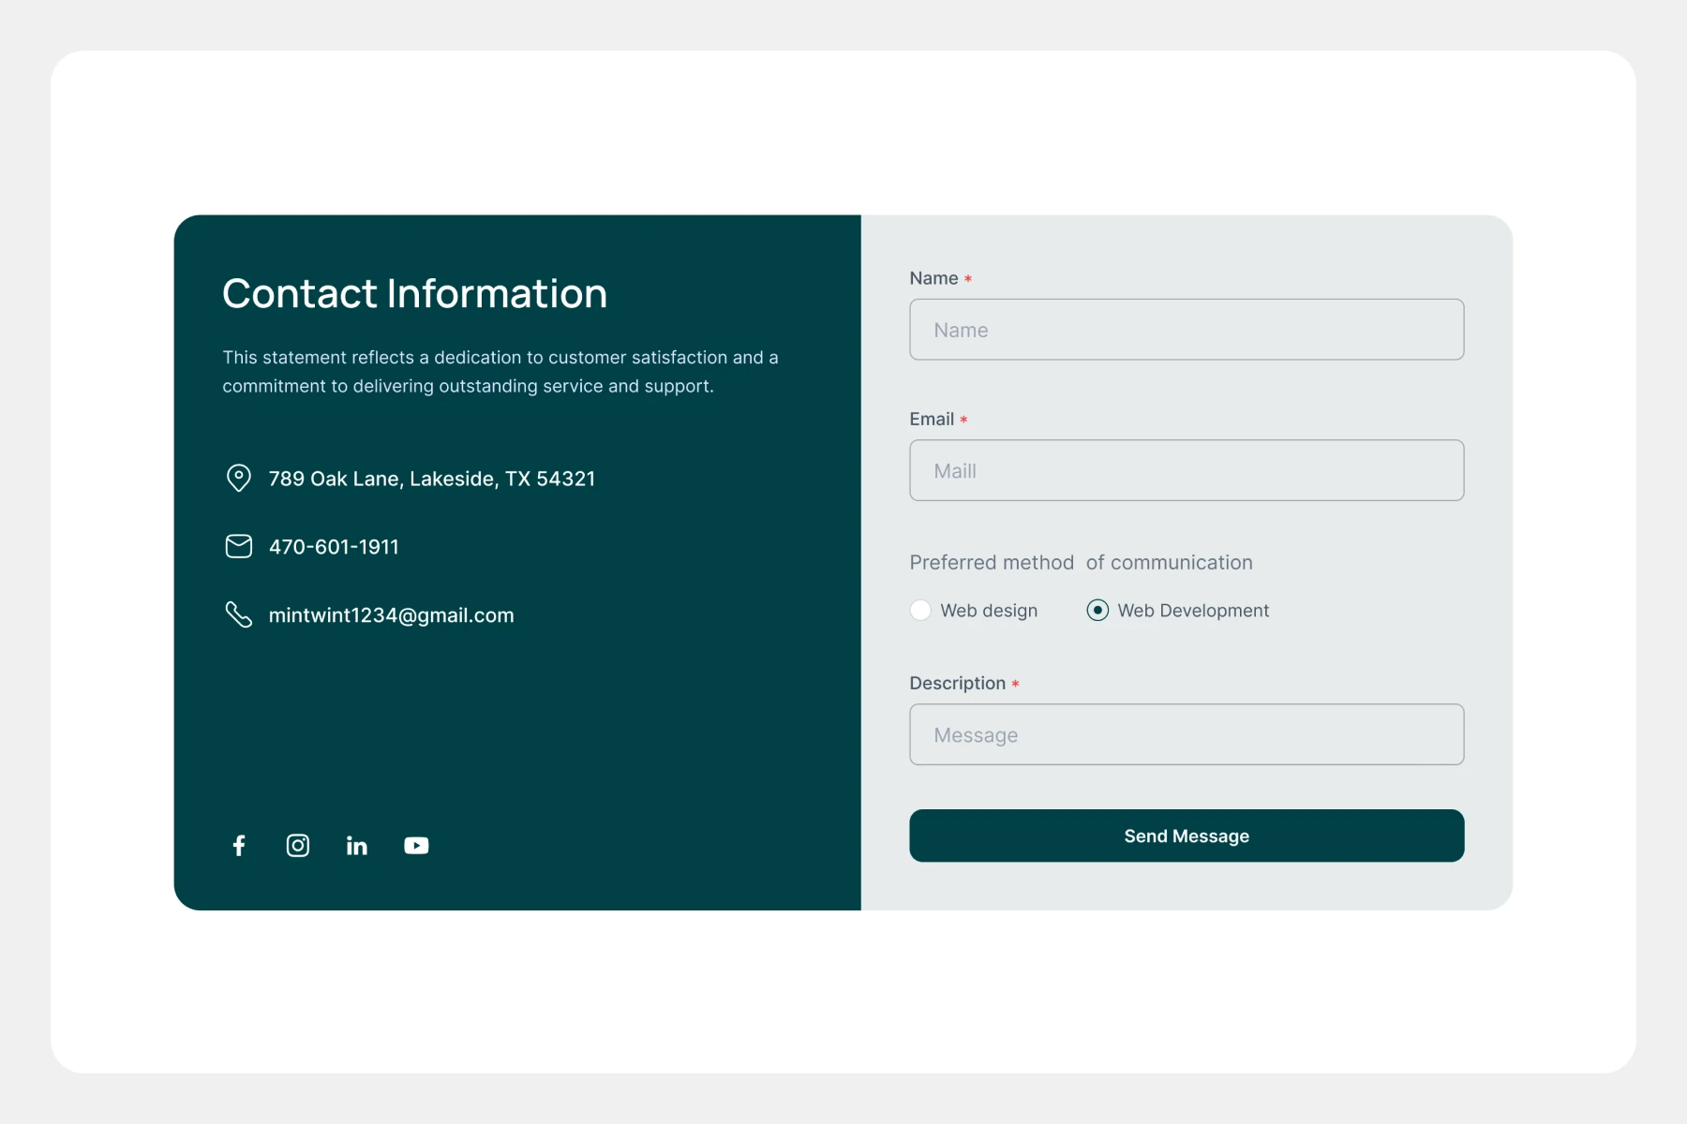Open the LinkedIn social link
The height and width of the screenshot is (1124, 1687).
click(357, 846)
